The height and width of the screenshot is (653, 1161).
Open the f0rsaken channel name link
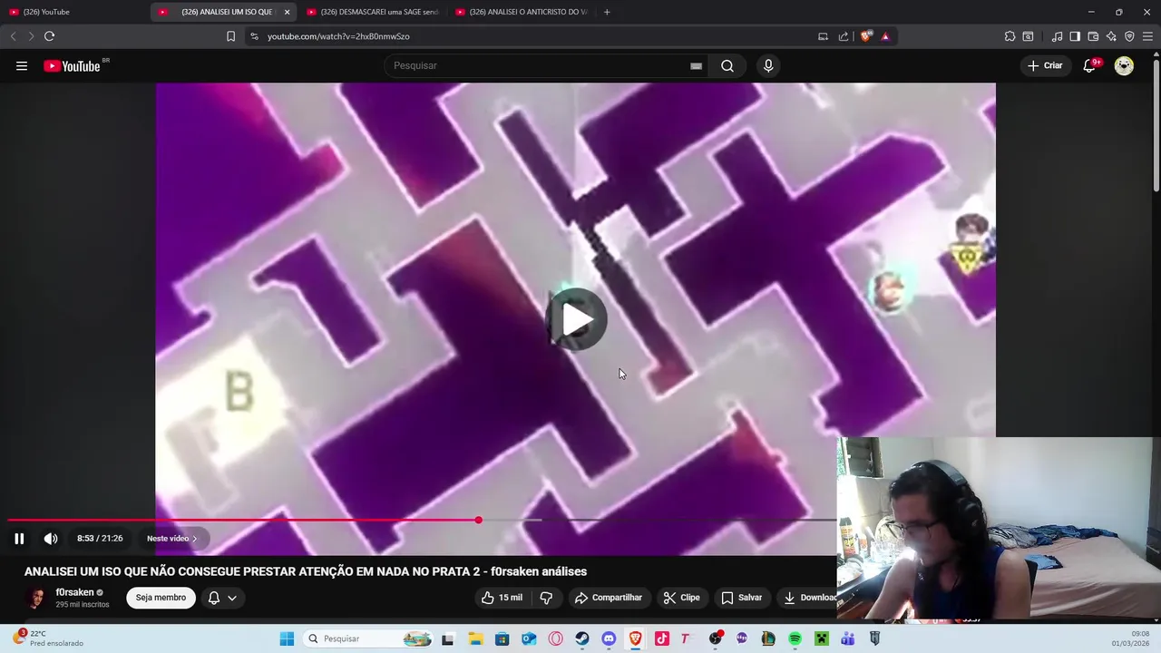(x=74, y=592)
